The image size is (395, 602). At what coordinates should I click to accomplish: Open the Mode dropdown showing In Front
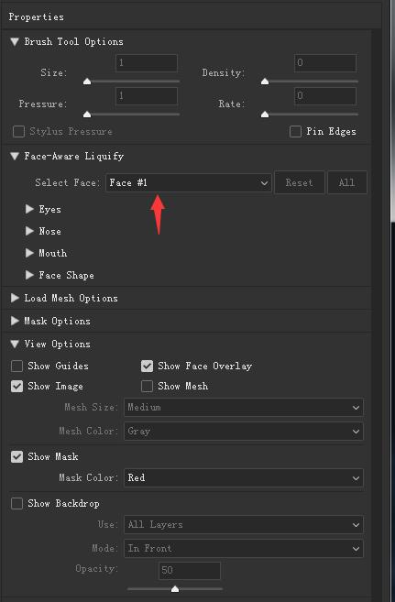(244, 549)
